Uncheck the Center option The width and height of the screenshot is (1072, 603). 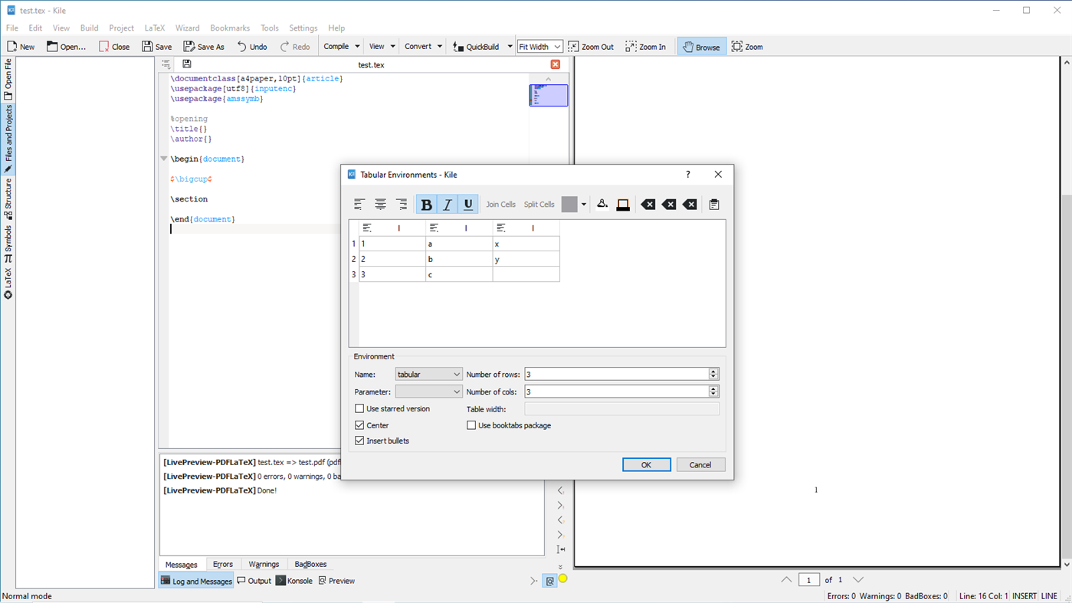click(x=359, y=424)
